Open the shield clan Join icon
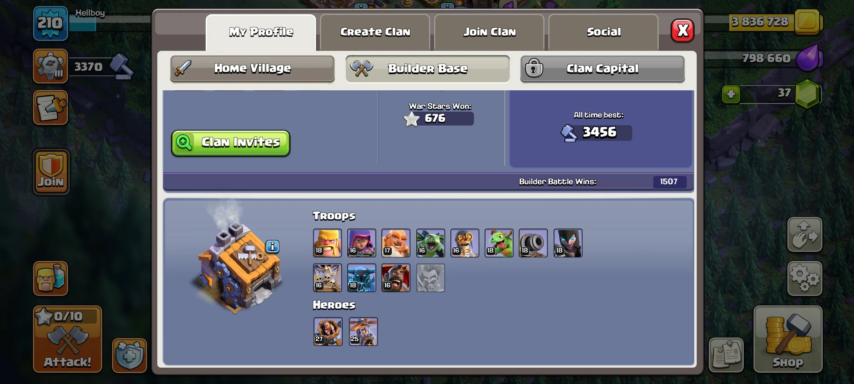This screenshot has height=384, width=854. (51, 172)
